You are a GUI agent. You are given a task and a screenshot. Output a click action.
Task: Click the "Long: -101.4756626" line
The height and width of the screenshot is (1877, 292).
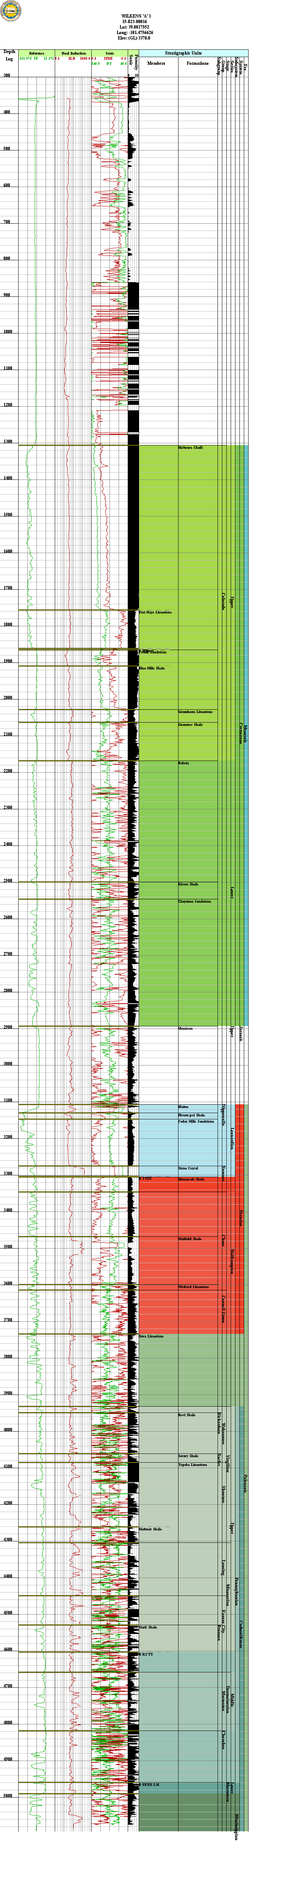click(136, 33)
